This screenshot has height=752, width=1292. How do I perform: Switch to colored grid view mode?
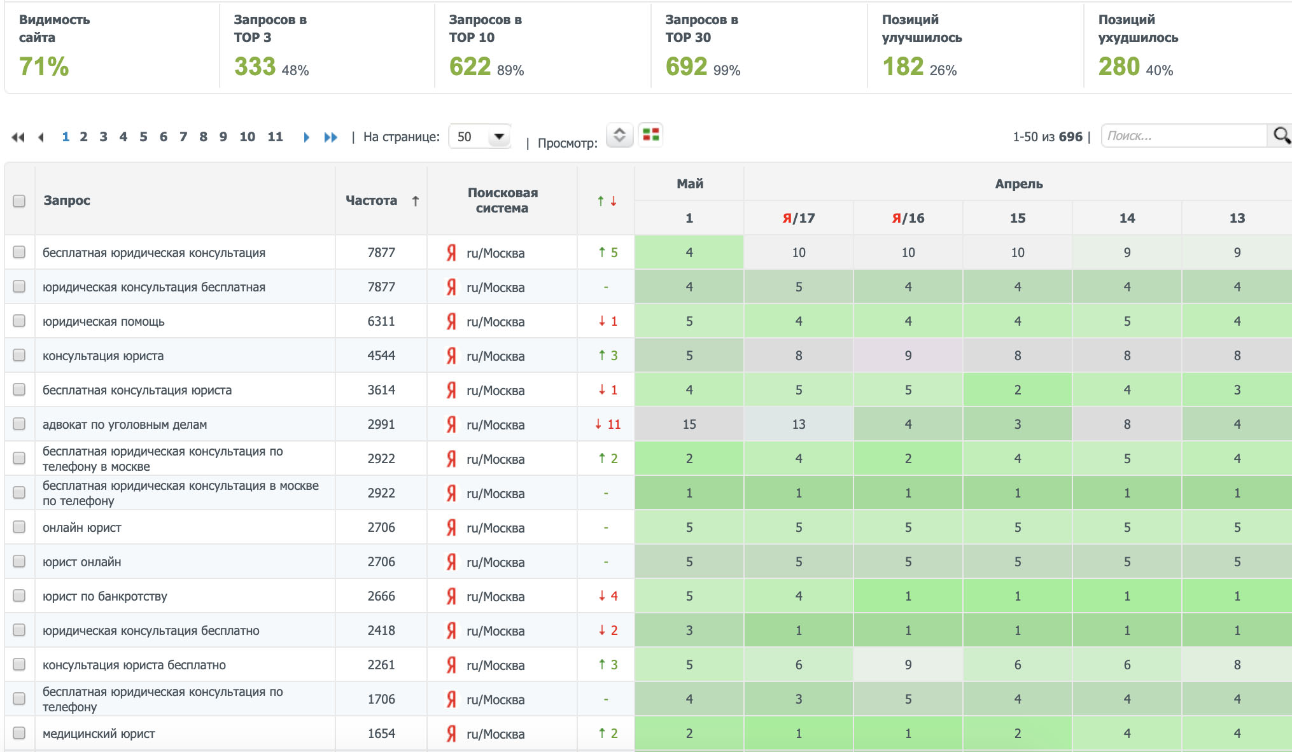(650, 135)
